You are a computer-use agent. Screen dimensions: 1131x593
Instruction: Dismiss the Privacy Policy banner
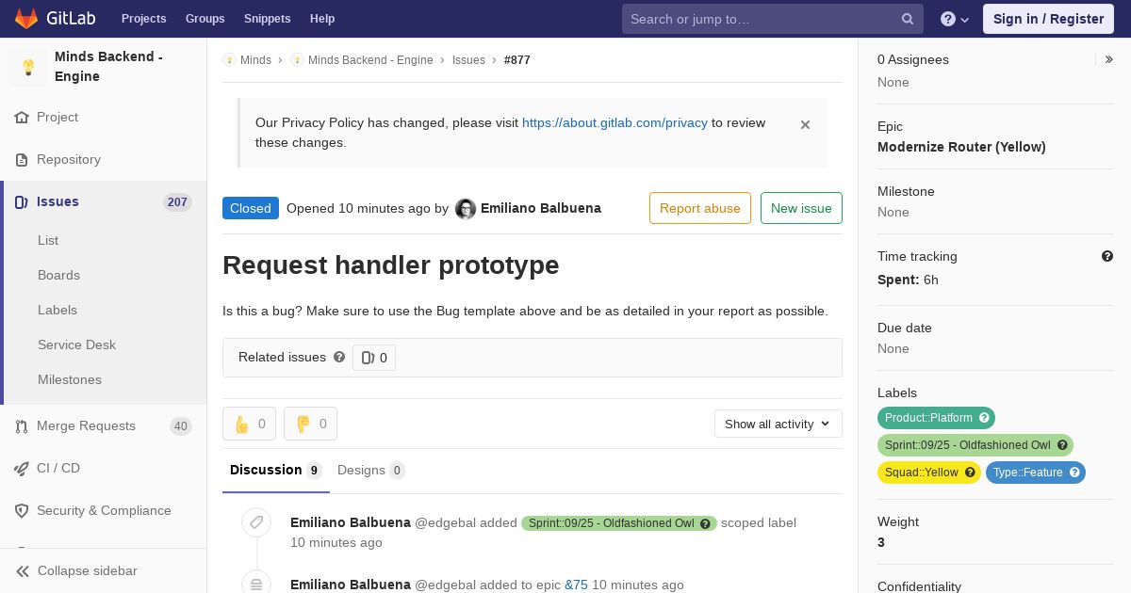coord(805,124)
